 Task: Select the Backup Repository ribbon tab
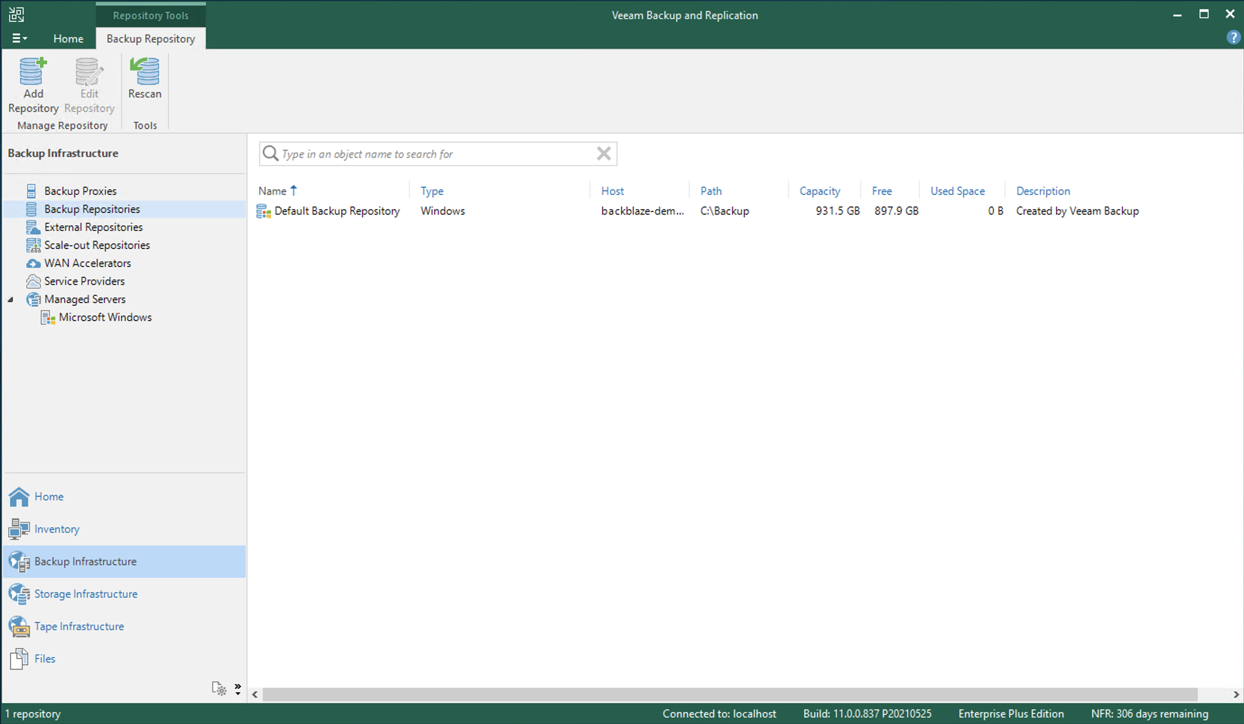(151, 38)
